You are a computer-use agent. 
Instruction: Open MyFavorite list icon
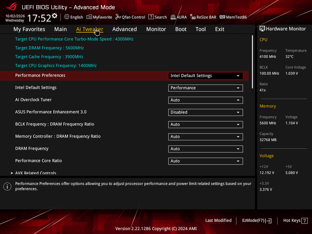[x=89, y=17]
